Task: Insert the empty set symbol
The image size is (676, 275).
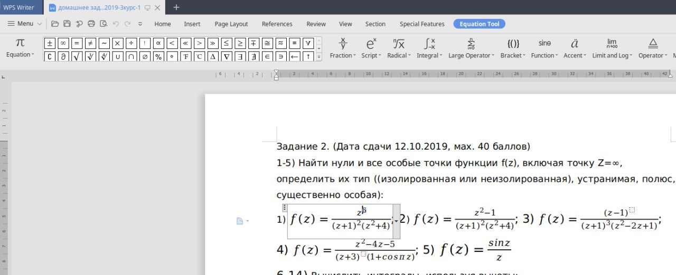Action: click(145, 56)
